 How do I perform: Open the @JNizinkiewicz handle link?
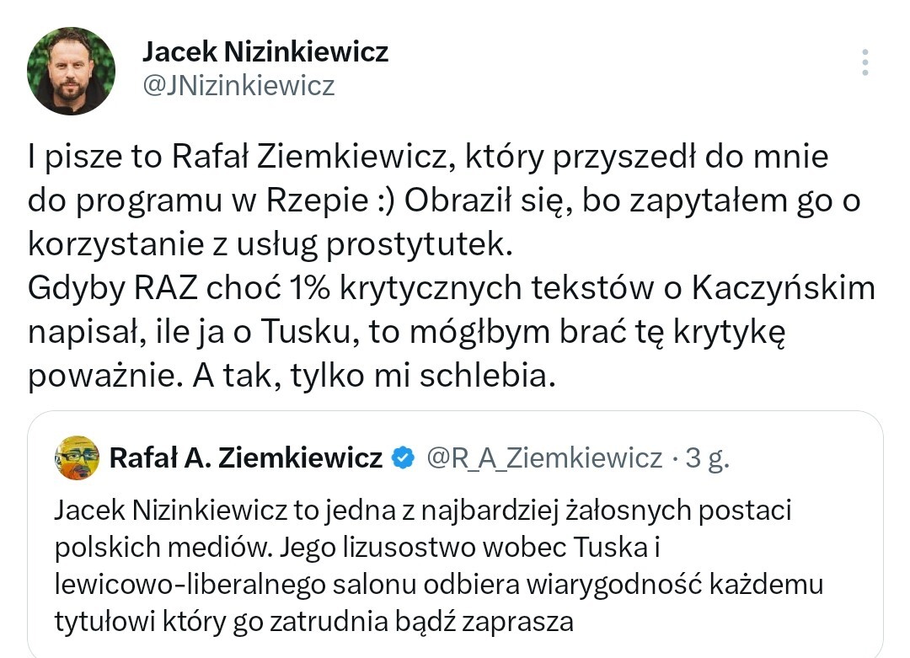(238, 85)
